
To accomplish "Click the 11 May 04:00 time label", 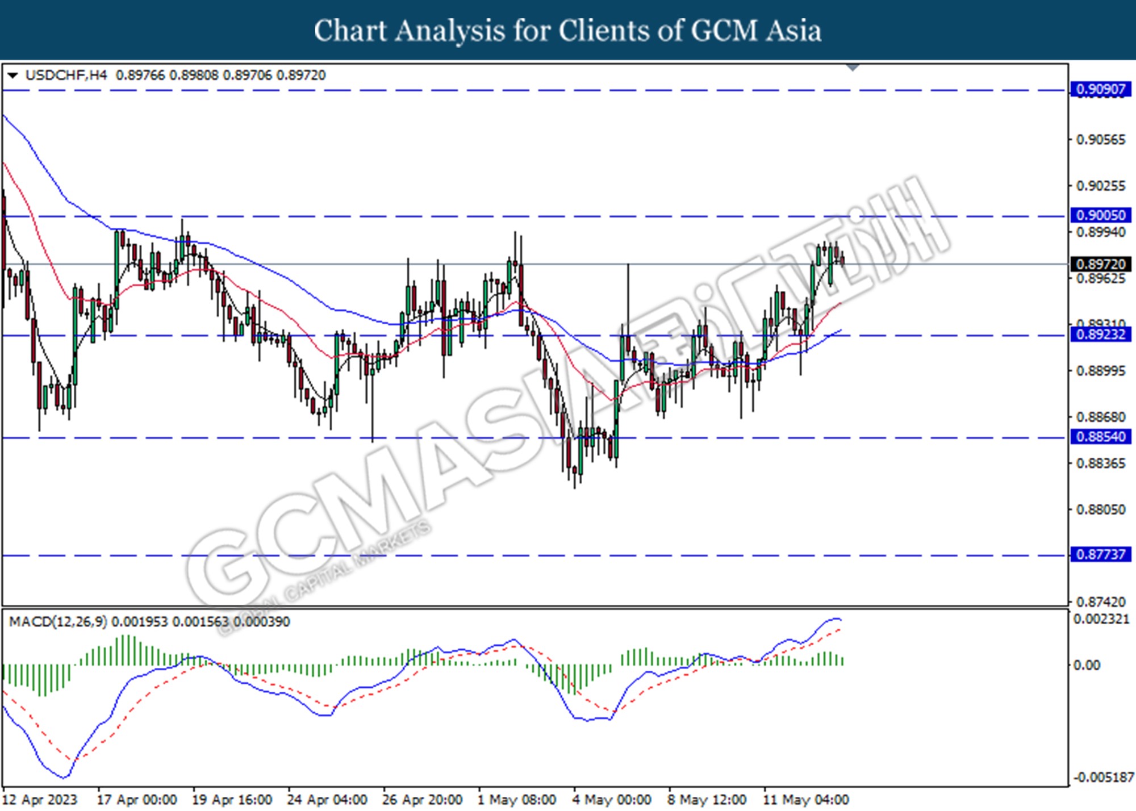I will click(x=806, y=800).
